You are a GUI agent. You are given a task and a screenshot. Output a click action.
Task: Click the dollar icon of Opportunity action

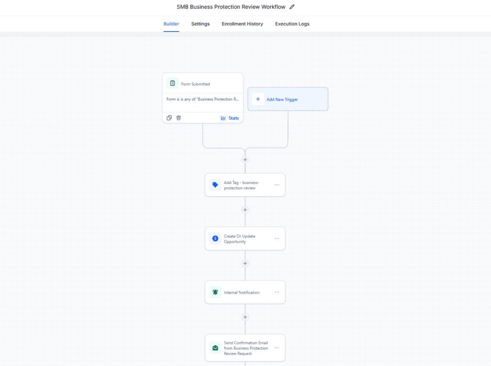coord(215,239)
